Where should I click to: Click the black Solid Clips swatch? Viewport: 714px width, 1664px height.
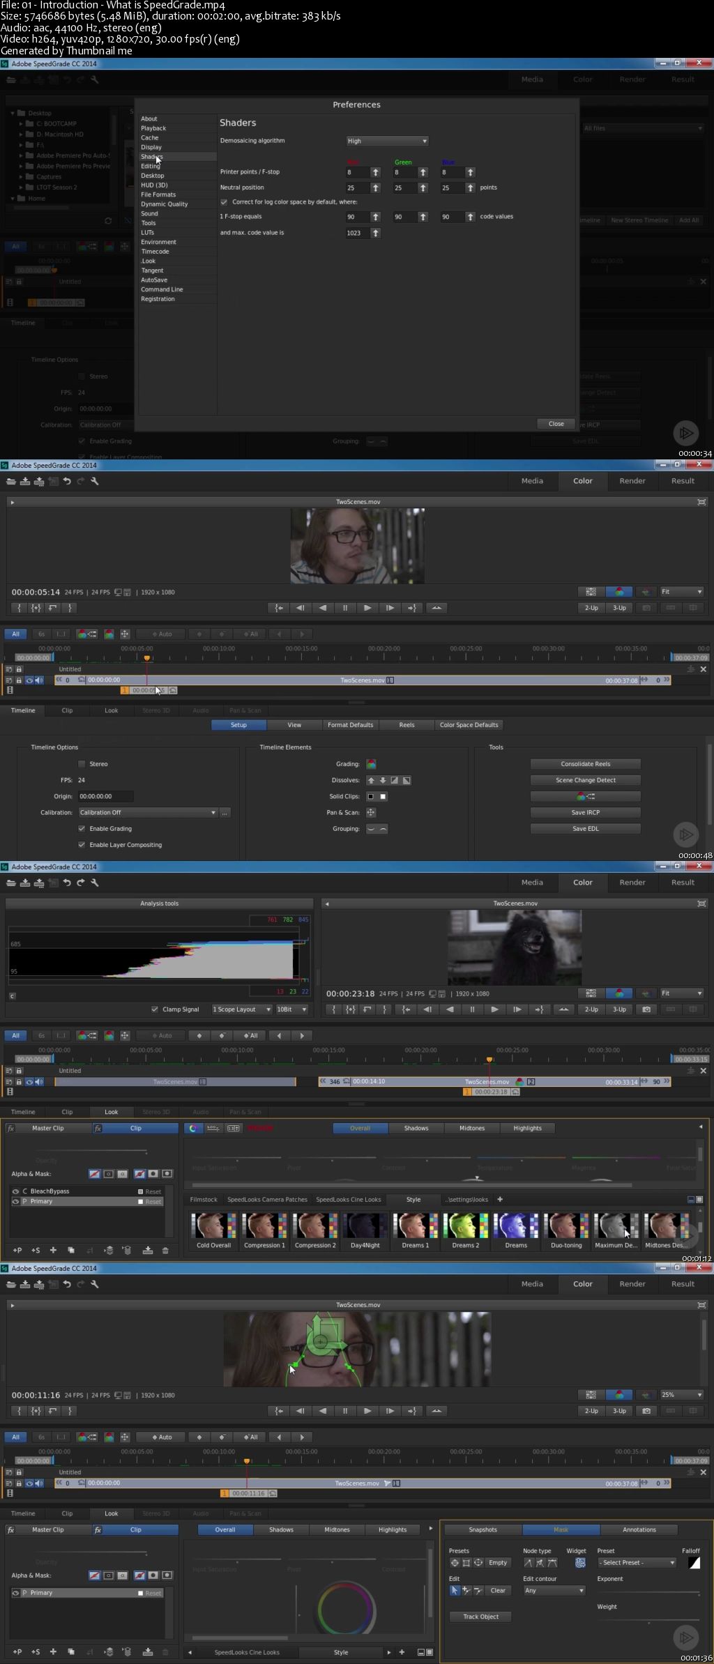pos(371,797)
